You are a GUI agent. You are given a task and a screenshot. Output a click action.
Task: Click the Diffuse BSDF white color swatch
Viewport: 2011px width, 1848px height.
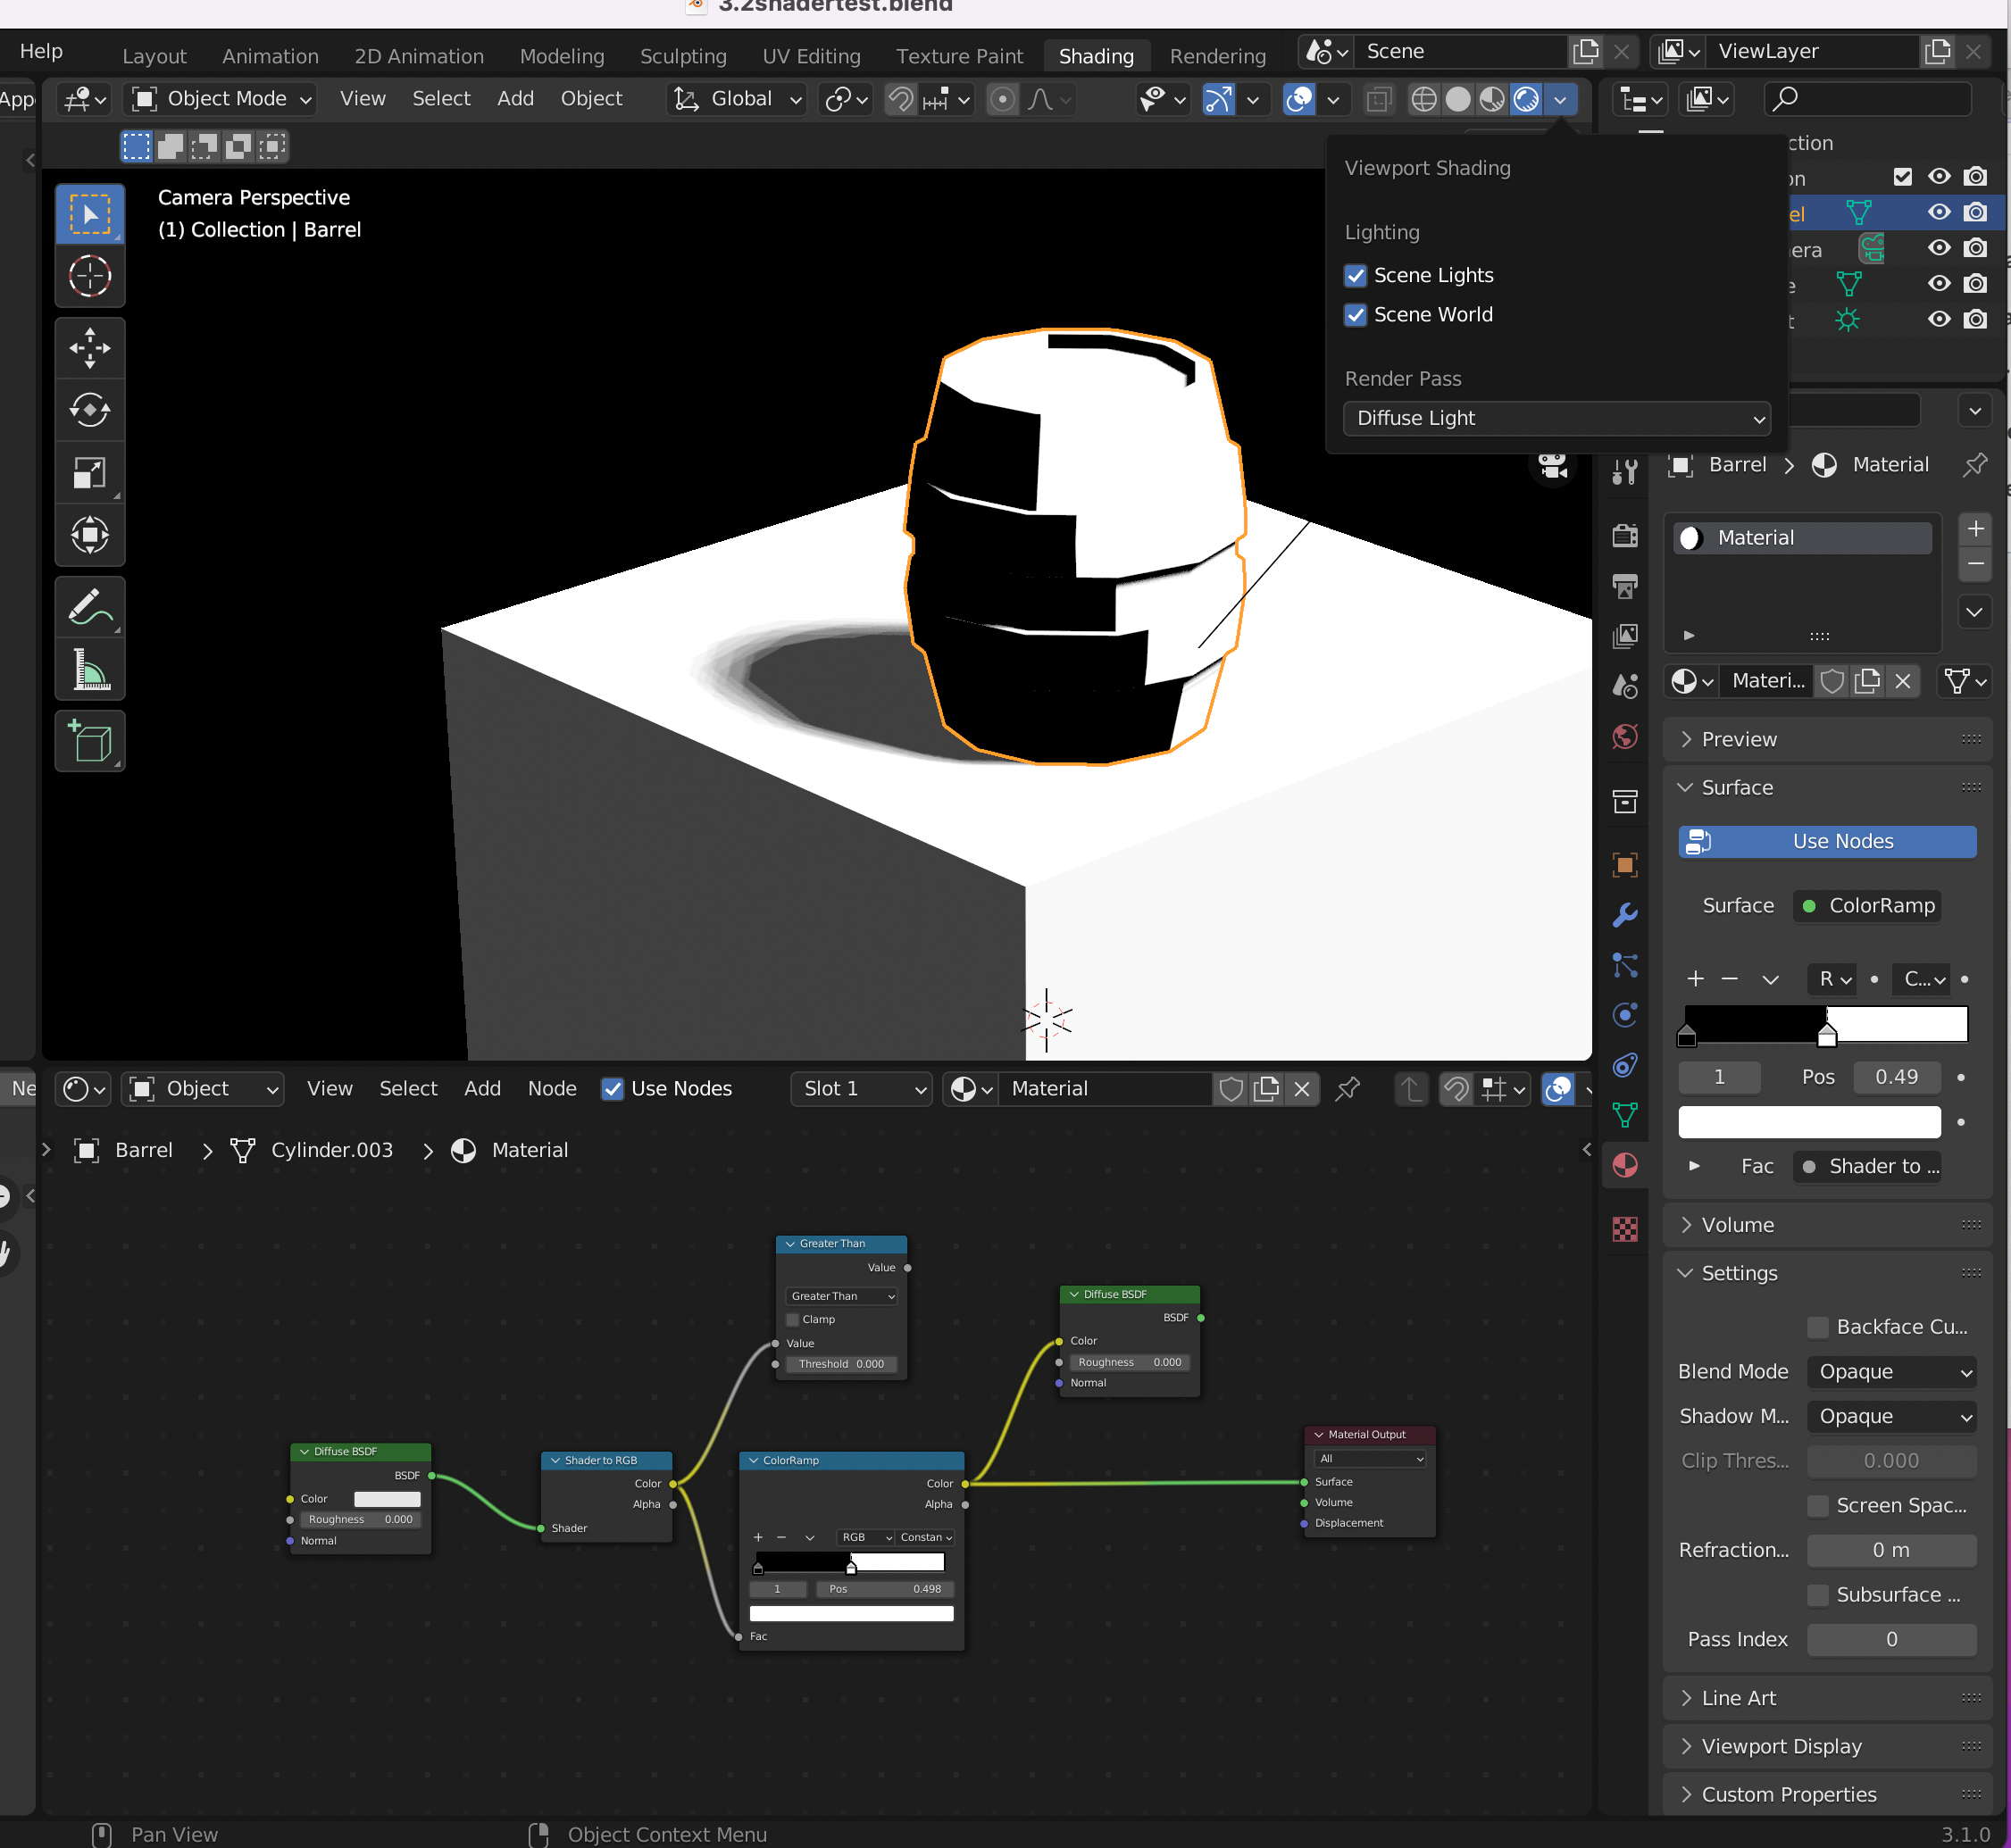coord(387,1499)
